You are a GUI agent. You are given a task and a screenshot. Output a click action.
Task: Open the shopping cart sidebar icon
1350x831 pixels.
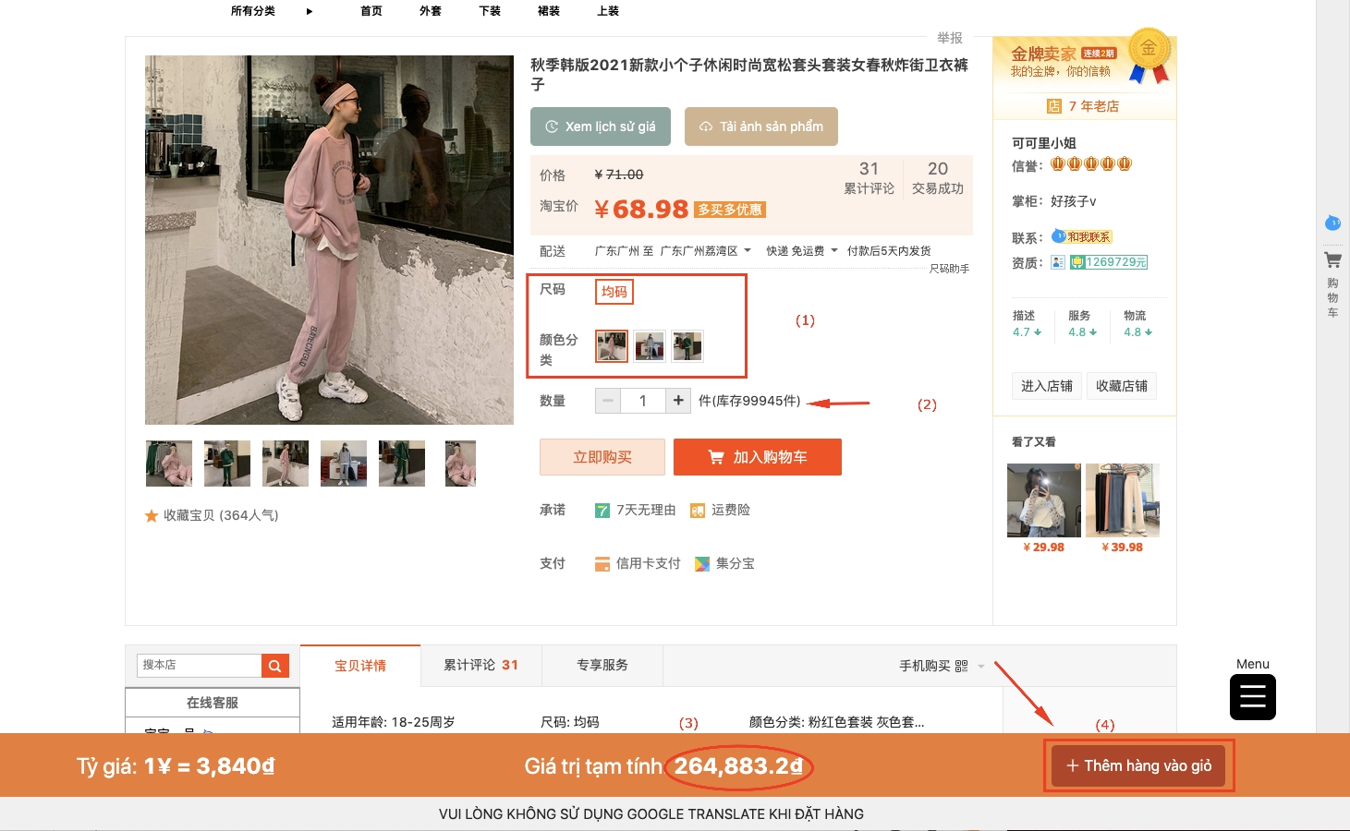coord(1332,260)
